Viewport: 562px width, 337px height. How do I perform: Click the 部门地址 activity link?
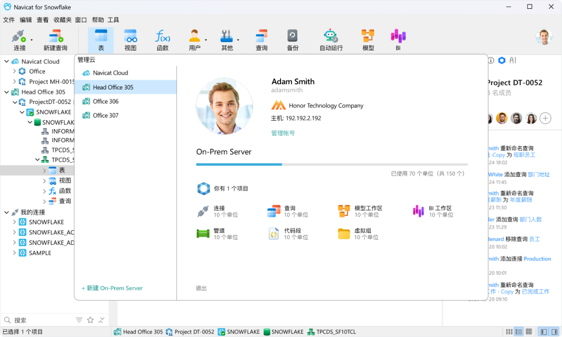539,174
